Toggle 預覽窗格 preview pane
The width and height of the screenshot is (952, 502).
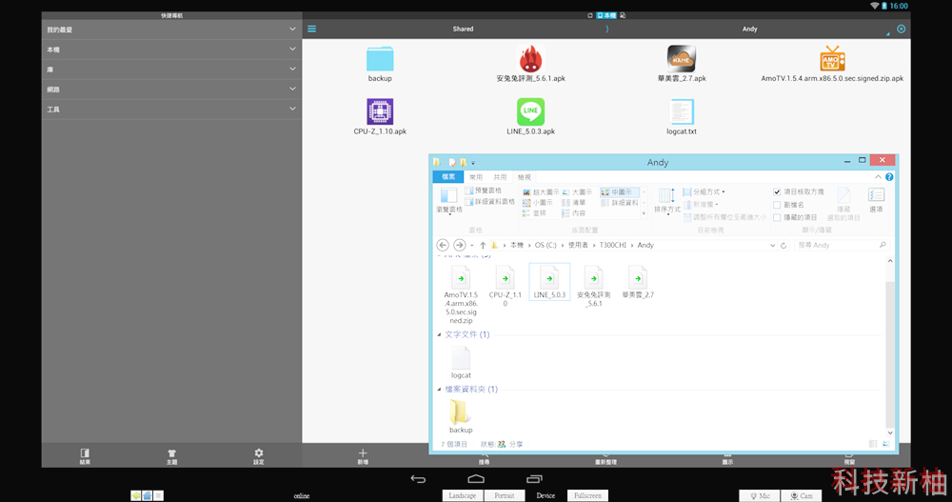483,191
